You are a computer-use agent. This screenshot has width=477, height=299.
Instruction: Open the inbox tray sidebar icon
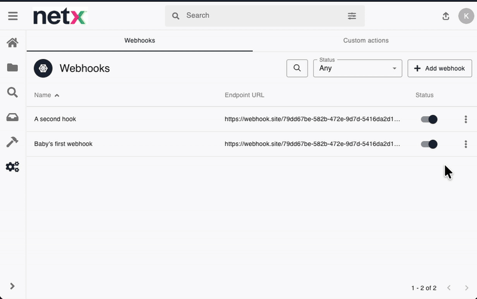click(13, 117)
